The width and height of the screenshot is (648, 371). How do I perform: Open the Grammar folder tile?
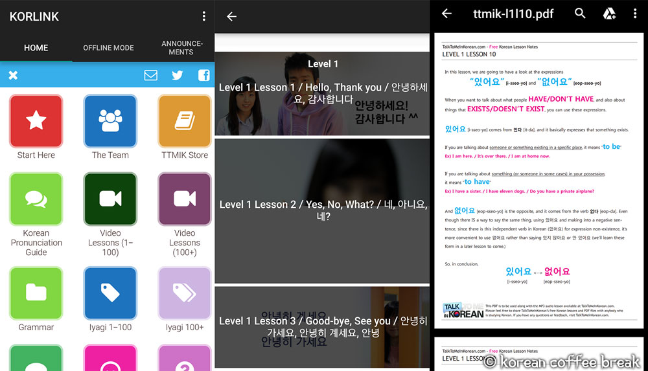pos(36,293)
